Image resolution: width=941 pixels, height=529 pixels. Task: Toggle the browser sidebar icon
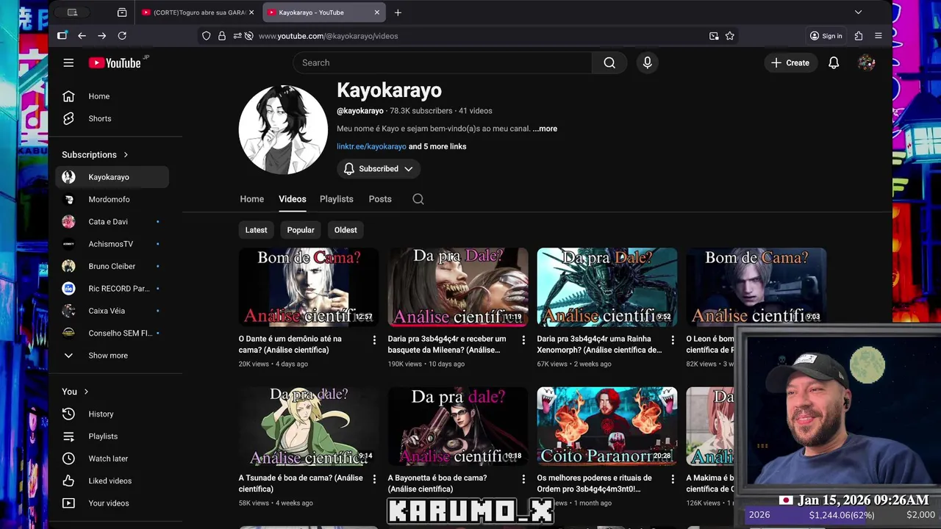click(x=62, y=36)
